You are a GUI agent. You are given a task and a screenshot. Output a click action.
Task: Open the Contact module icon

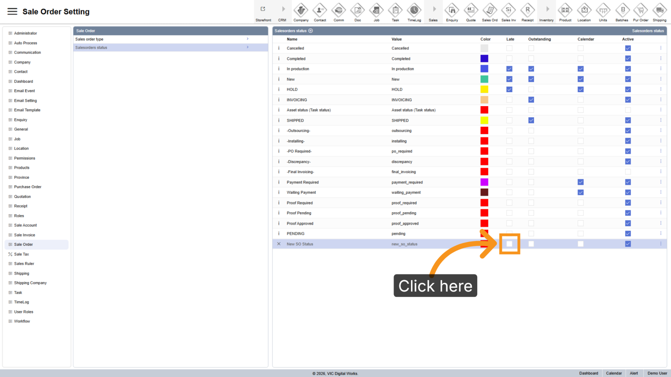click(x=320, y=10)
